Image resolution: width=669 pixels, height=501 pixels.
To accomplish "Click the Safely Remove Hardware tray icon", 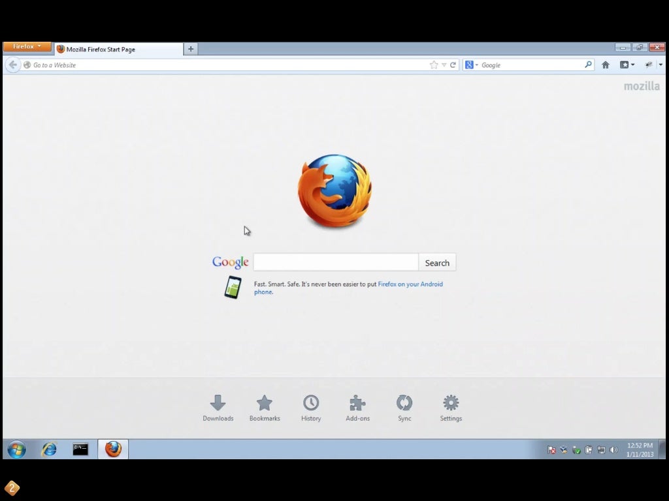I will [576, 450].
